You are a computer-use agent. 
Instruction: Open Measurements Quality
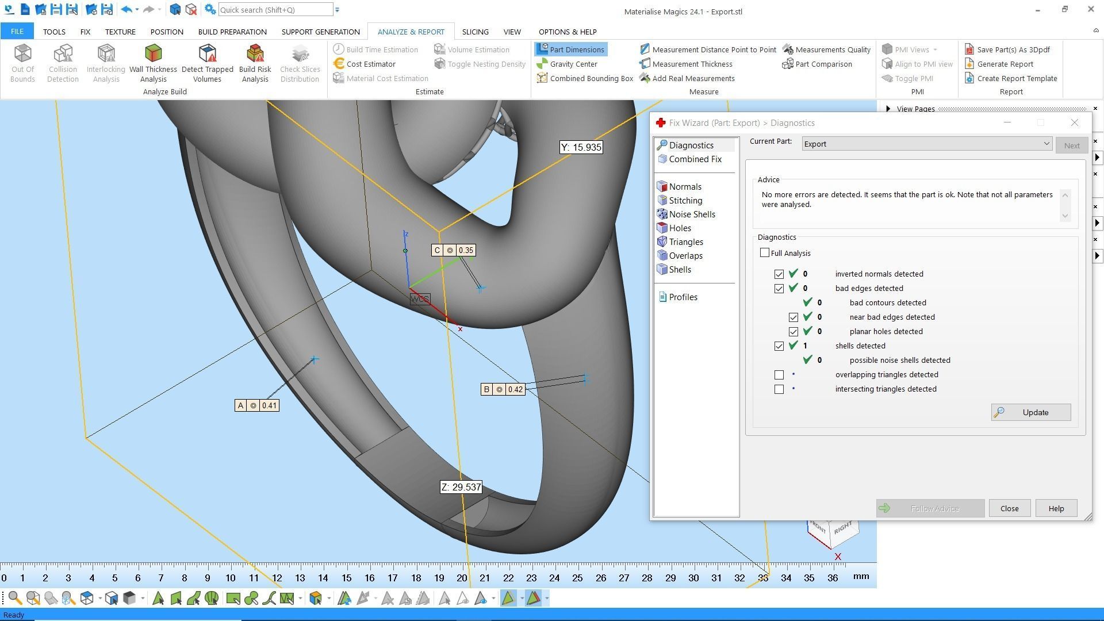(826, 49)
